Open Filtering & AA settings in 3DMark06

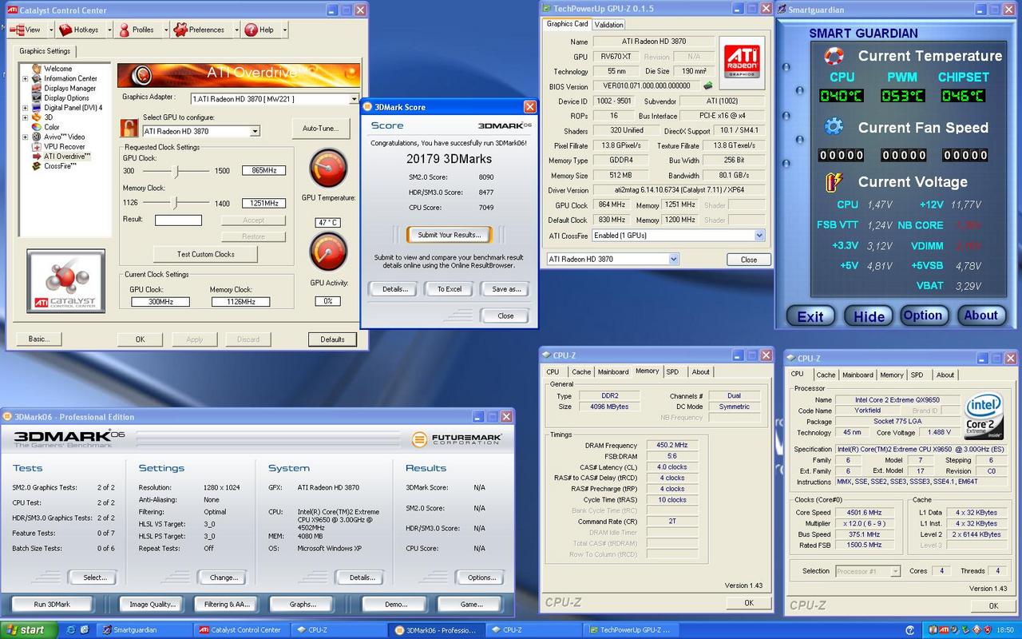coord(227,605)
